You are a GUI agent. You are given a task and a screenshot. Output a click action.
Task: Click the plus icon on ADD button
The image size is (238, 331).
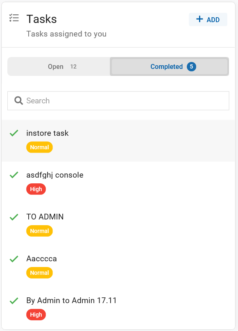point(199,19)
